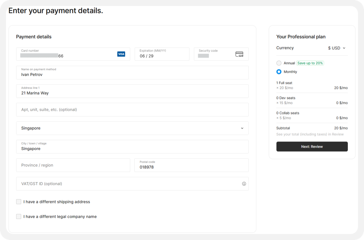
Task: Check 'I have a different legal company name'
Action: point(19,217)
